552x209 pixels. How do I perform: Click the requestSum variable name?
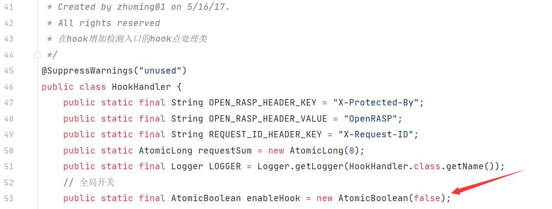pos(225,151)
